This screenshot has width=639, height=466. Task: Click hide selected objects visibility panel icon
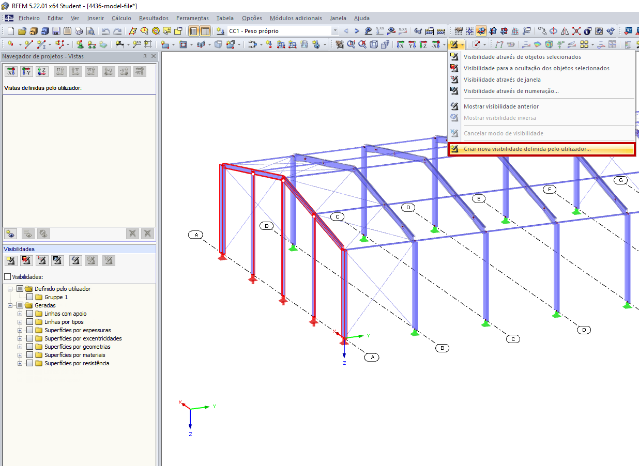pos(26,260)
